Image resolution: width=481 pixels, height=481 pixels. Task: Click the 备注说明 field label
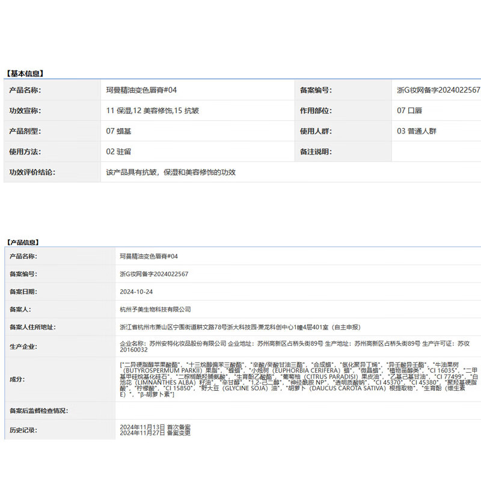pyautogui.click(x=316, y=152)
